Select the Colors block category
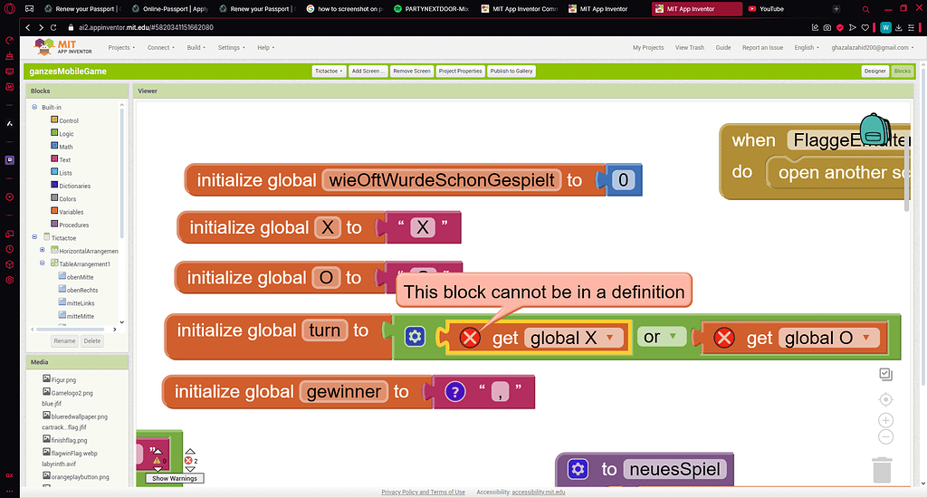This screenshot has width=927, height=498. pyautogui.click(x=68, y=198)
